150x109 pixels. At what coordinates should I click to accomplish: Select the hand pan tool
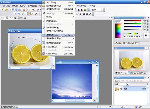coord(16,14)
